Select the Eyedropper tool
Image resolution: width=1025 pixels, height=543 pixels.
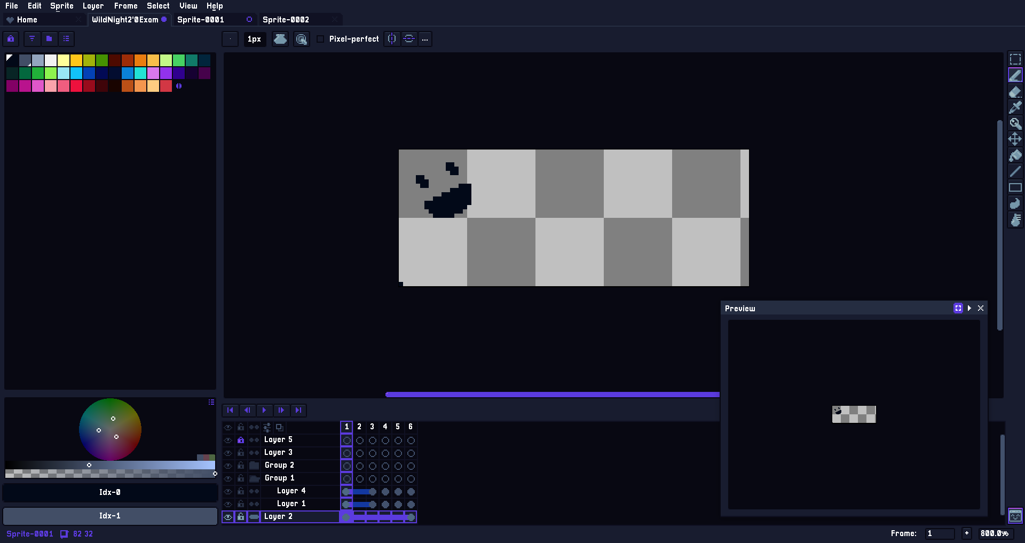pos(1015,107)
